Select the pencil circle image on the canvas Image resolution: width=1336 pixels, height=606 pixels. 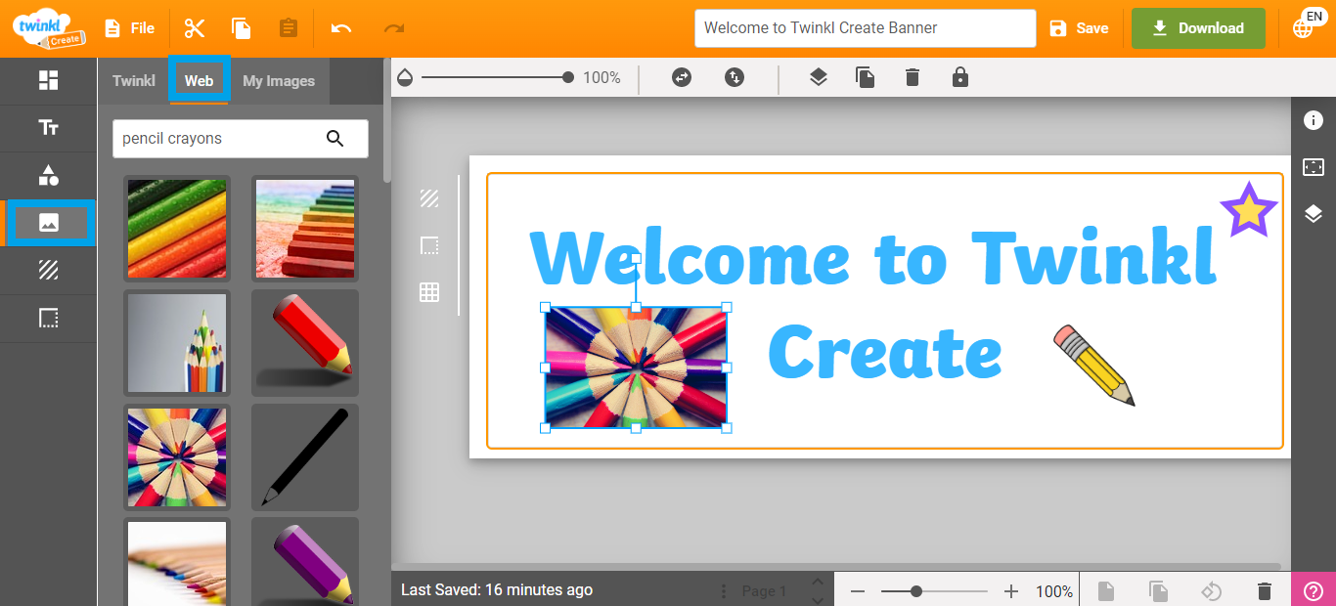(x=636, y=368)
